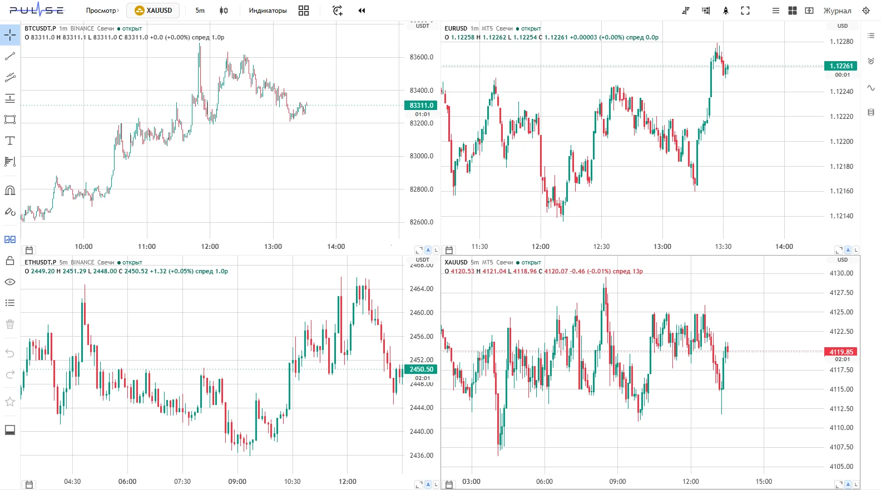Open the chart layout grid selector
Viewport: 881px width, 490px height.
(304, 11)
